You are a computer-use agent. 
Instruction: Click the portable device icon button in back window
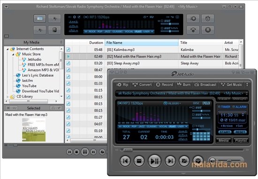click(x=54, y=30)
